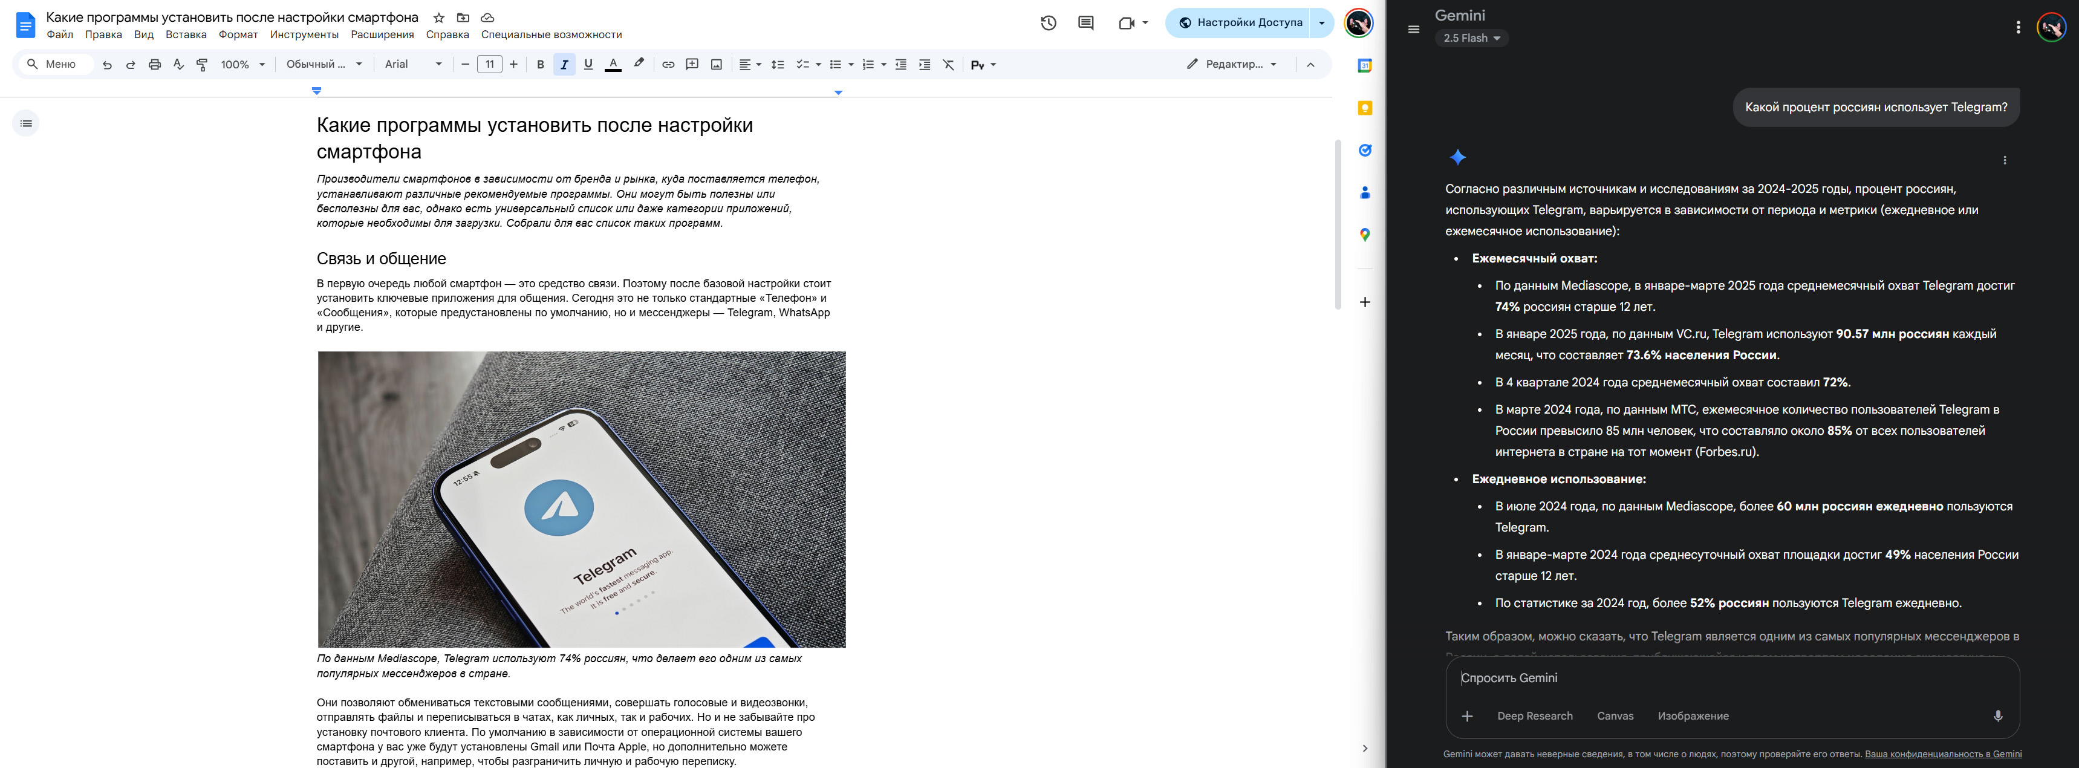Open the Расширения menu
Image resolution: width=2079 pixels, height=768 pixels.
[383, 34]
